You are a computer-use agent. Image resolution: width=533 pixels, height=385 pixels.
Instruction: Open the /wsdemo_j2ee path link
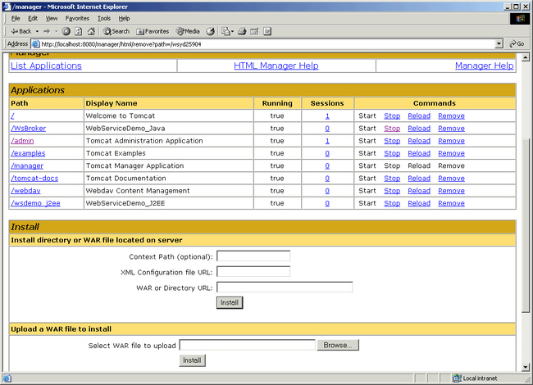[35, 203]
